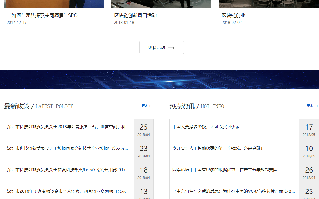319x199 pixels.
Task: Click the blue banner image
Action: (159, 80)
